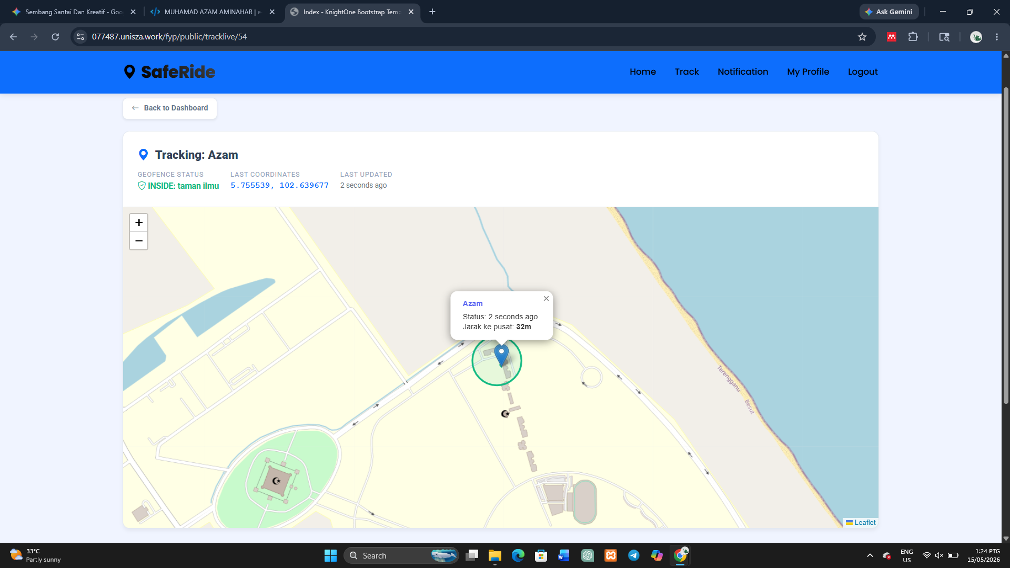Open Telegram from taskbar
The width and height of the screenshot is (1010, 568).
pyautogui.click(x=634, y=555)
